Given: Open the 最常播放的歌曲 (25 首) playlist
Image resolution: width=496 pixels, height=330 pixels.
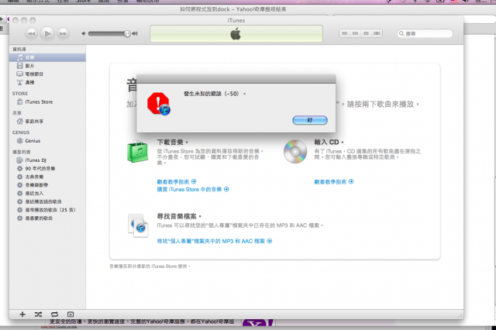Looking at the screenshot, I should (47, 210).
